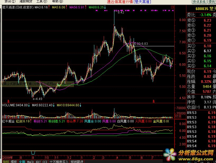Viewport: 216px width, 163px height.
Task: Click the 6.80-6.83 horizontal line label
Action: click(x=141, y=44)
